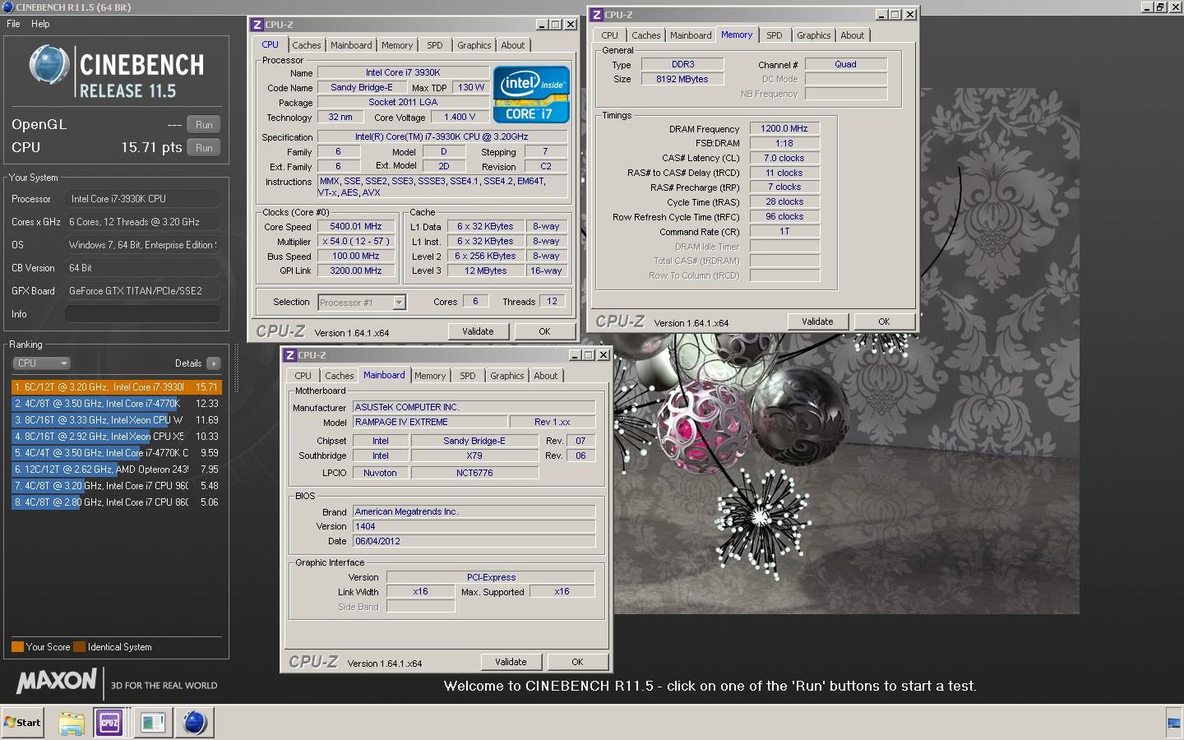Open the CPU-Z taskbar icon
Screen dimensions: 1184x740
coord(109,723)
